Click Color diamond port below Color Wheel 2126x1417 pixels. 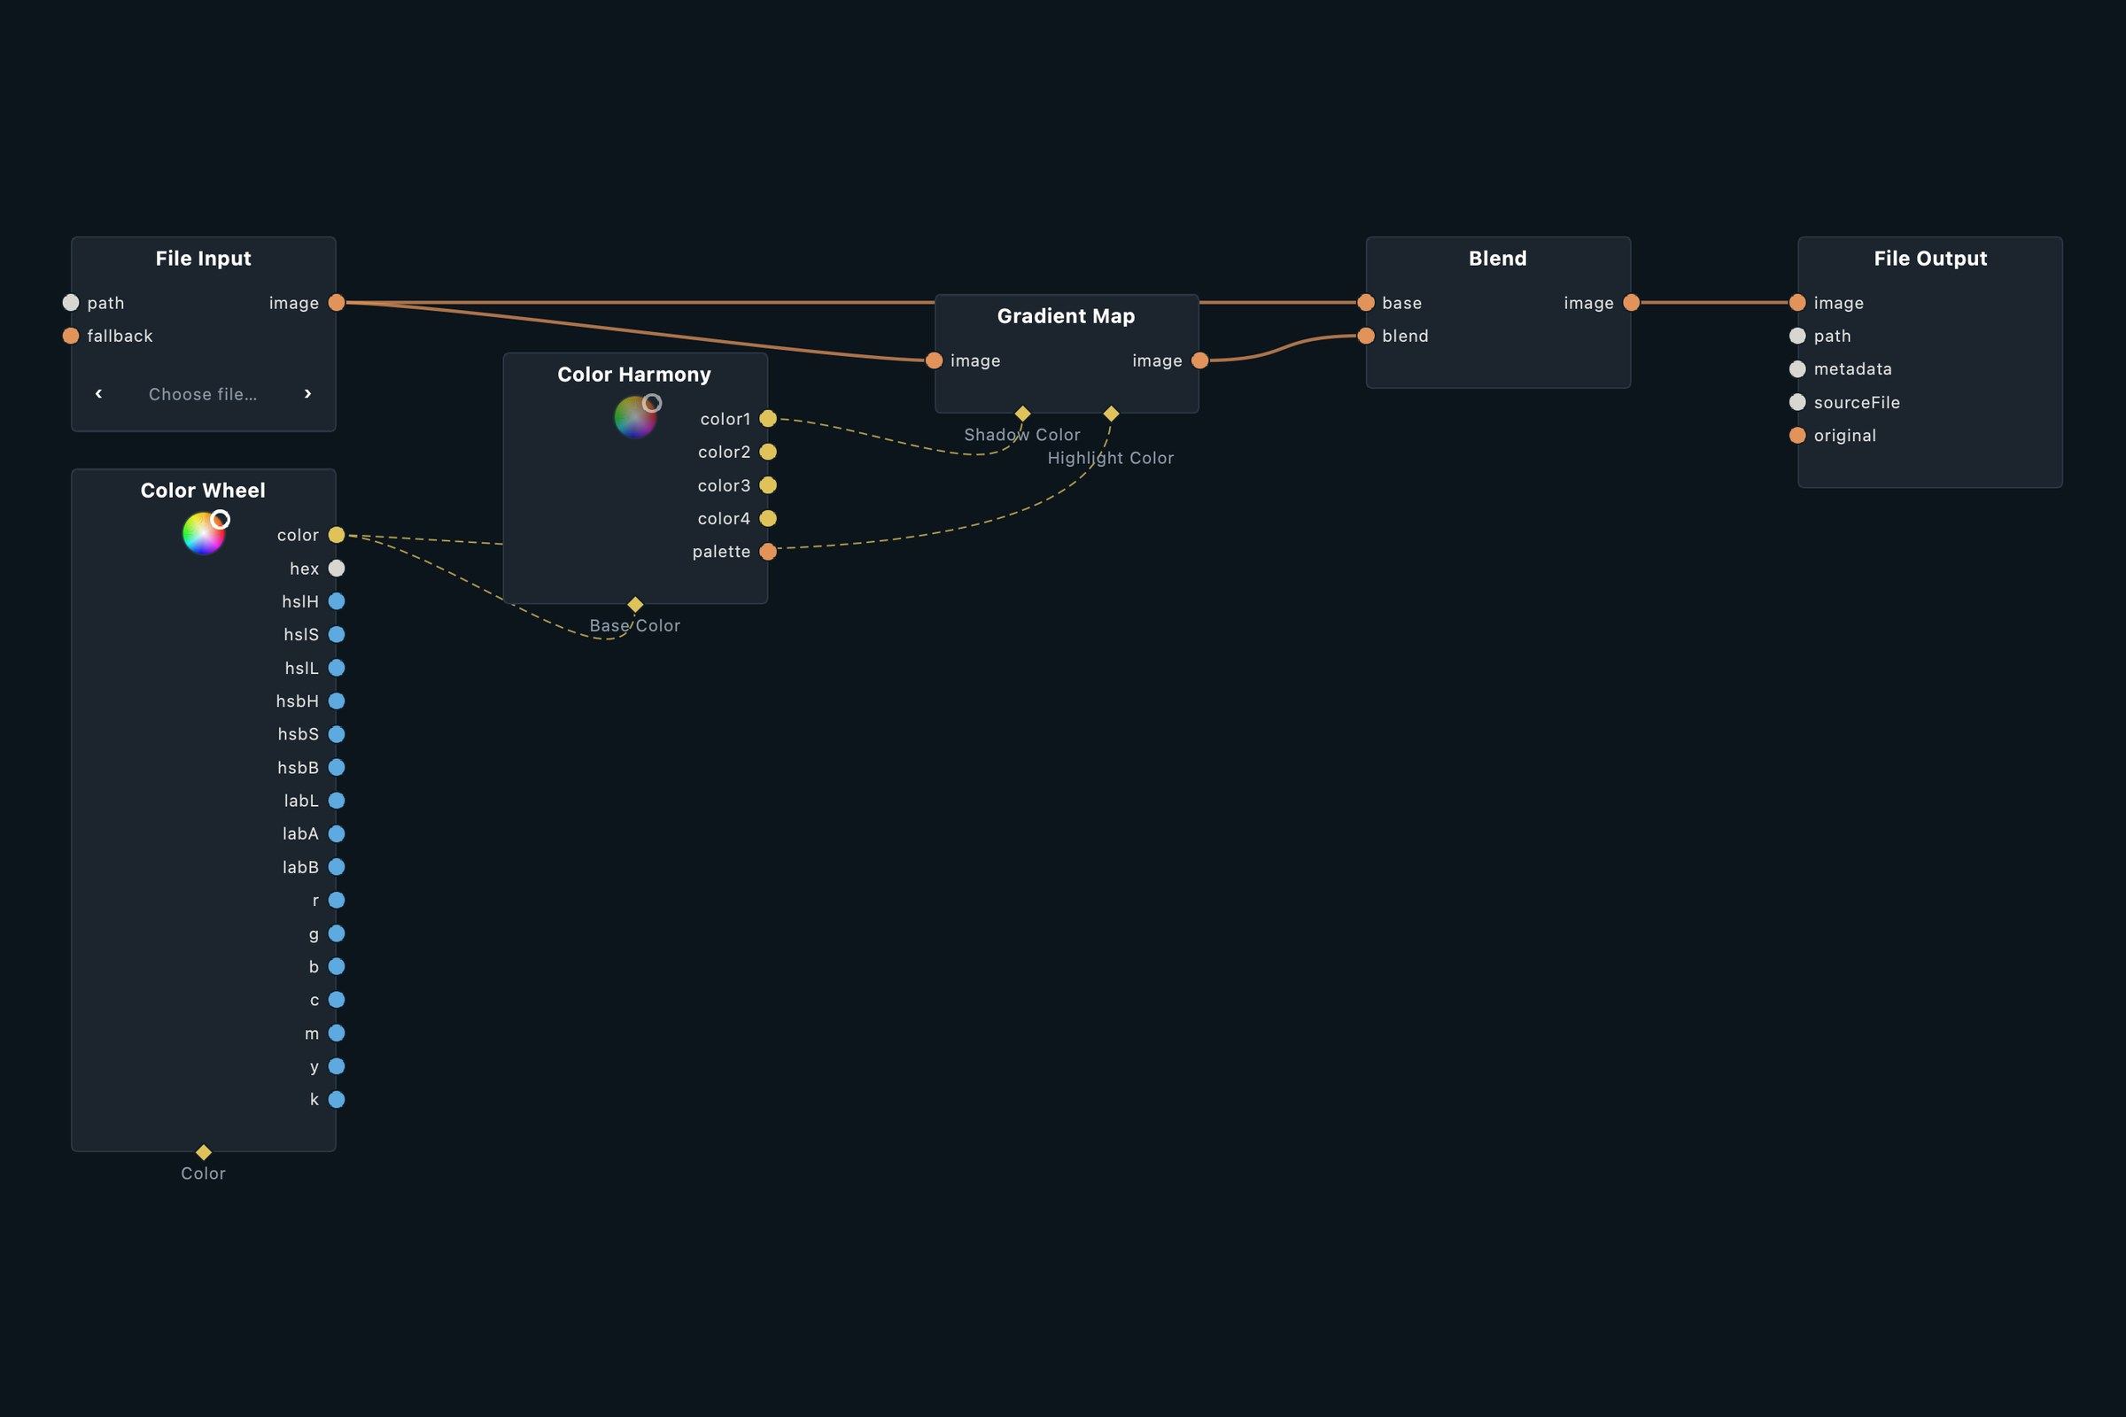(204, 1151)
